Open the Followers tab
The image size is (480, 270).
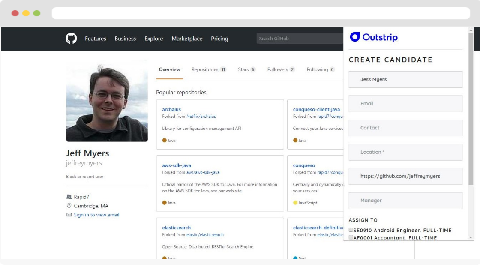tap(281, 69)
